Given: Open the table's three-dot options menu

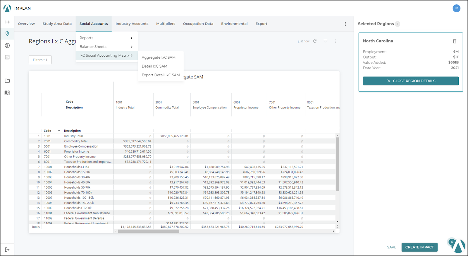Looking at the screenshot, I should point(335,41).
